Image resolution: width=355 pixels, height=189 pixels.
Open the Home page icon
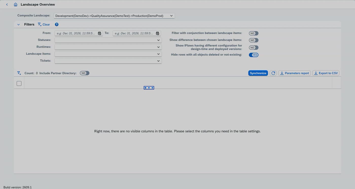click(15, 5)
